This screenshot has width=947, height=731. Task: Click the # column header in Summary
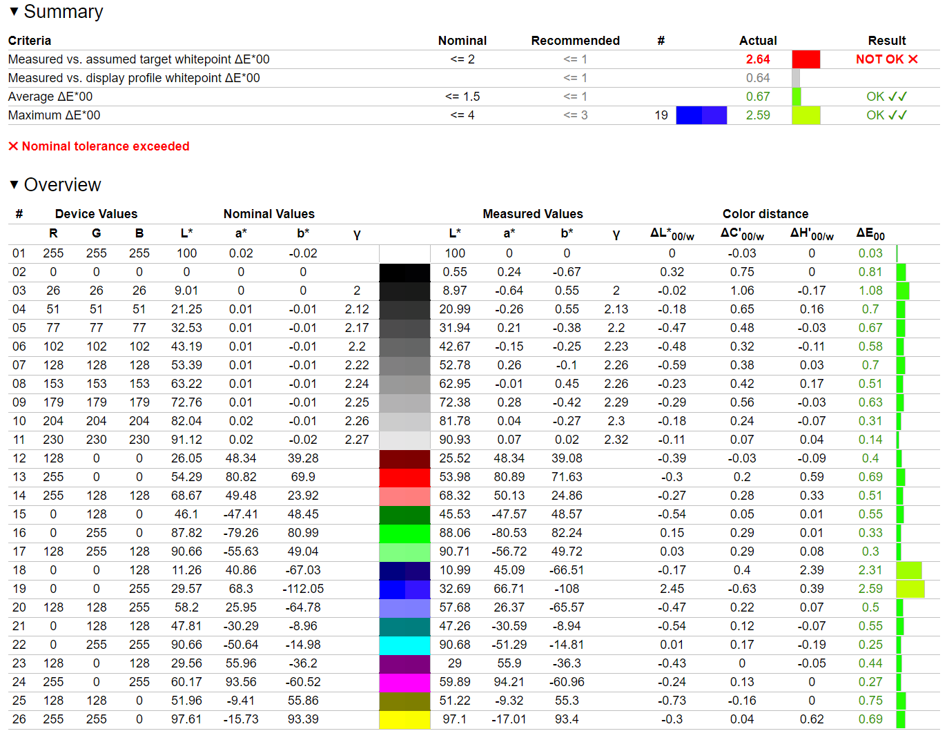click(x=661, y=41)
